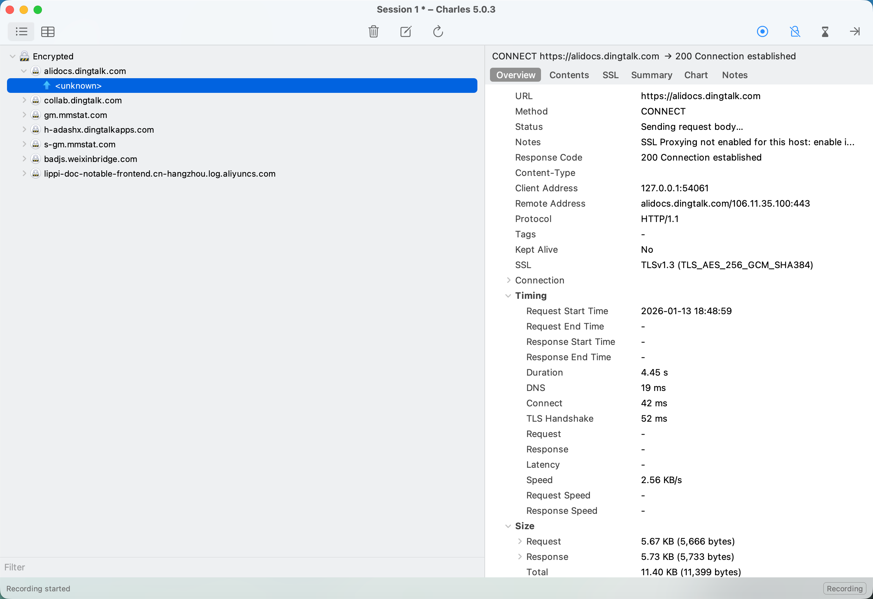Click the Filter input field

[x=240, y=567]
